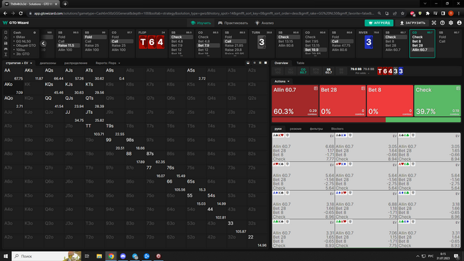The height and width of the screenshot is (261, 464).
Task: Select SB 60.7 position toggle in overview
Action: point(329,71)
